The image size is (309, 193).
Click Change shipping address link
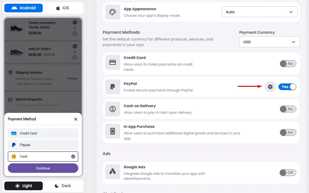point(72,78)
